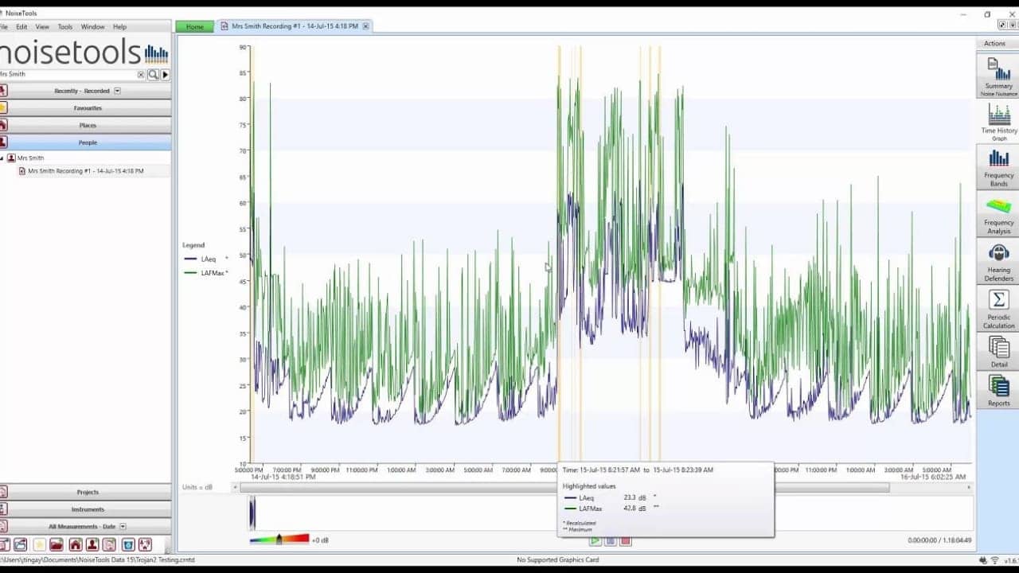The height and width of the screenshot is (573, 1019).
Task: Open the Frequency Analysis view
Action: (x=998, y=214)
